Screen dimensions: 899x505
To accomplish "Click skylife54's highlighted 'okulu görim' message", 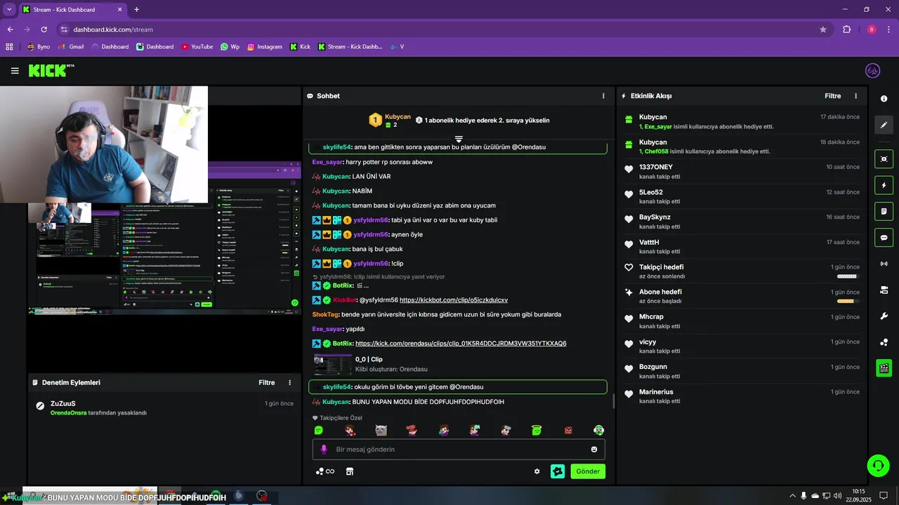I will click(458, 387).
